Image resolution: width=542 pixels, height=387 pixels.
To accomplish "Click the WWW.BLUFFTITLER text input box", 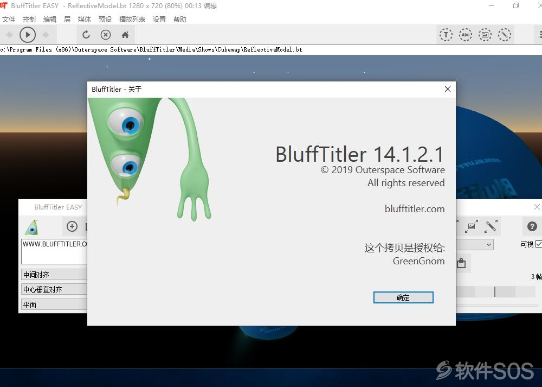I will (x=54, y=251).
